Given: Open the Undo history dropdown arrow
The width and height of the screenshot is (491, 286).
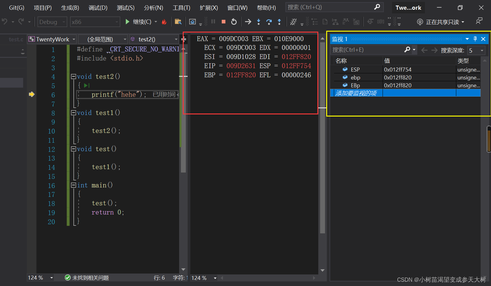Looking at the screenshot, I should tap(13, 22).
